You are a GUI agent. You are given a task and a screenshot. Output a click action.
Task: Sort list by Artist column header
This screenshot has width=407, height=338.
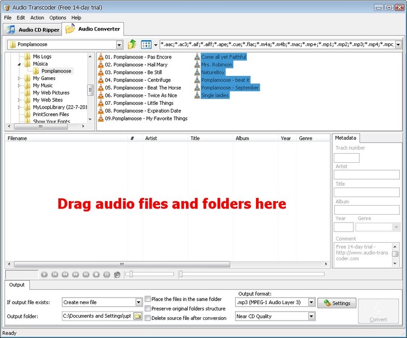click(165, 138)
